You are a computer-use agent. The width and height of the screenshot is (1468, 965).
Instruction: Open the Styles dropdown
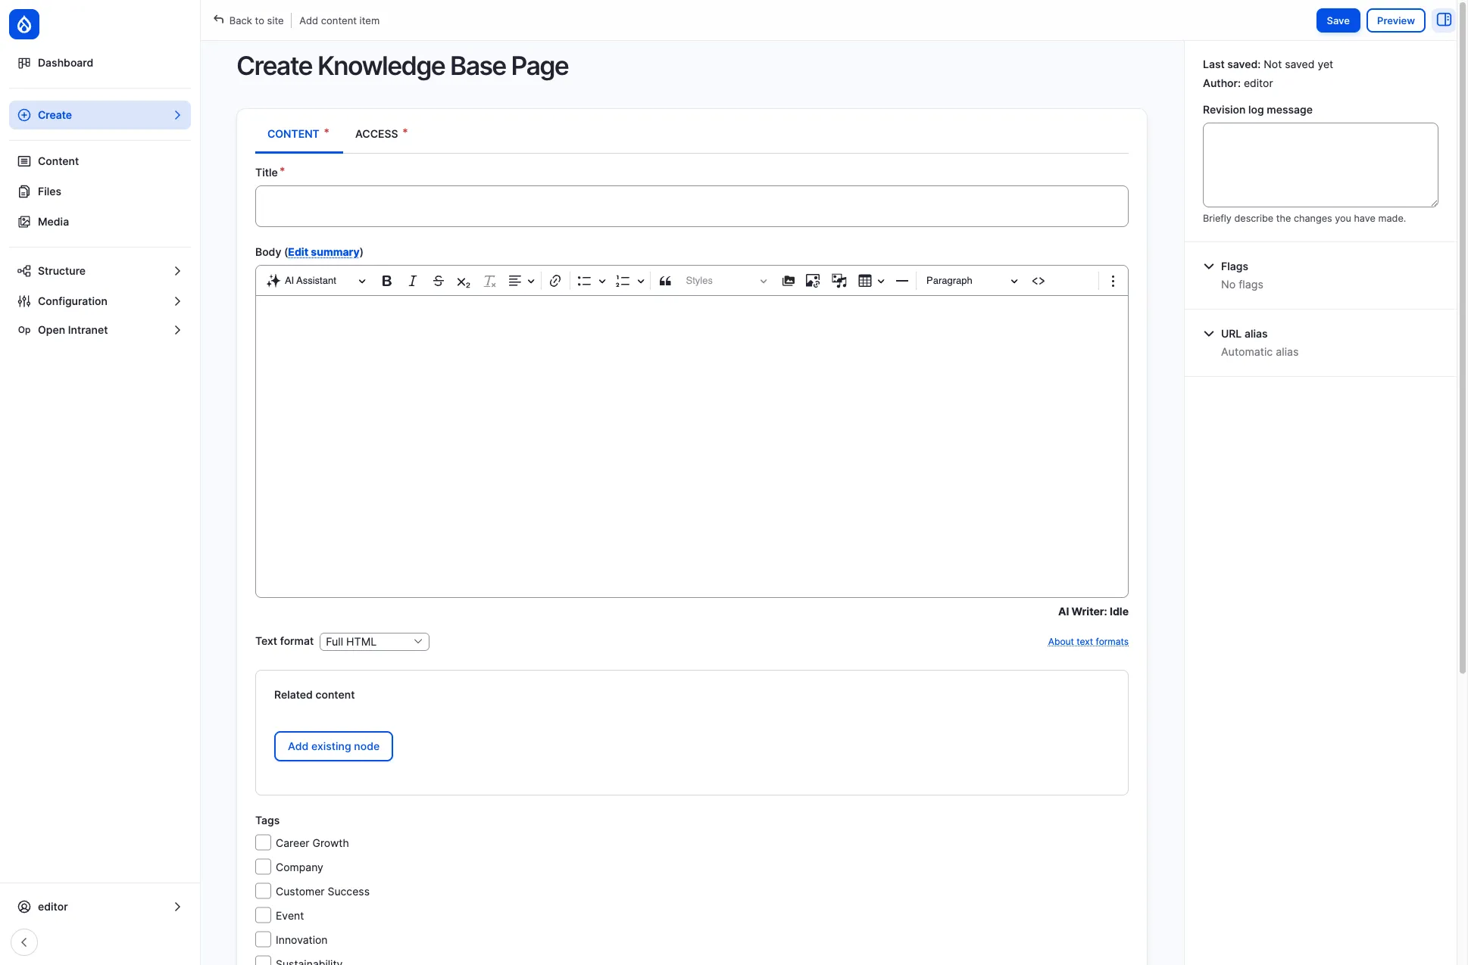726,281
